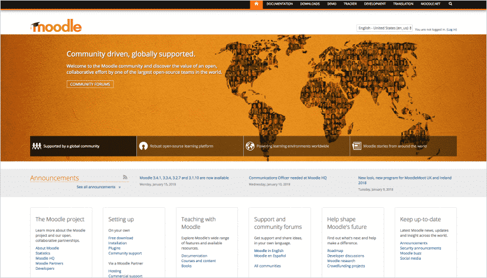This screenshot has height=278, width=487.
Task: Open the All communities link
Action: click(267, 266)
